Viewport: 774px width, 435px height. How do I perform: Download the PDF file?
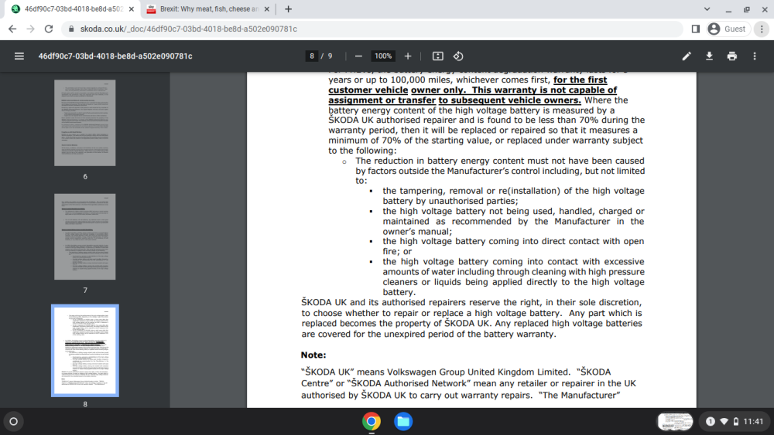point(709,56)
